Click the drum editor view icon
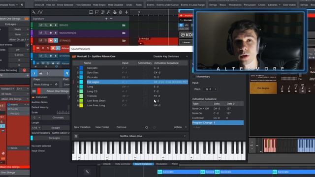Image resolution: width=315 pixels, height=177 pixels. 41,73
